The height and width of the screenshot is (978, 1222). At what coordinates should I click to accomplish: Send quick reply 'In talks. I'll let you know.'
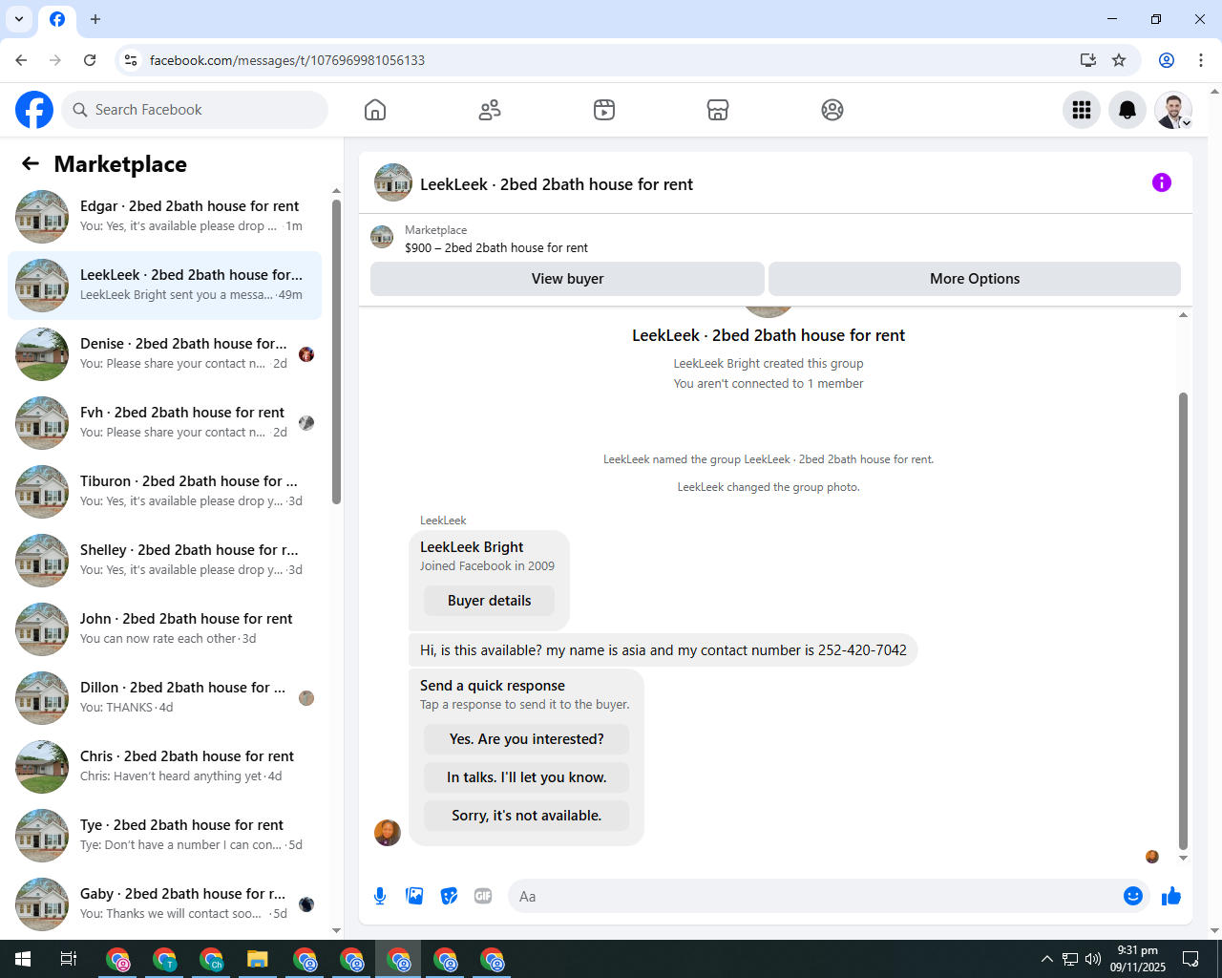[x=526, y=777]
